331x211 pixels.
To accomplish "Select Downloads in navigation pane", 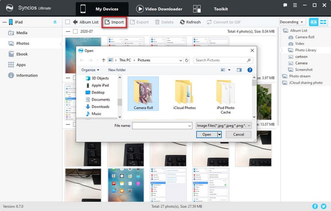I will (100, 107).
